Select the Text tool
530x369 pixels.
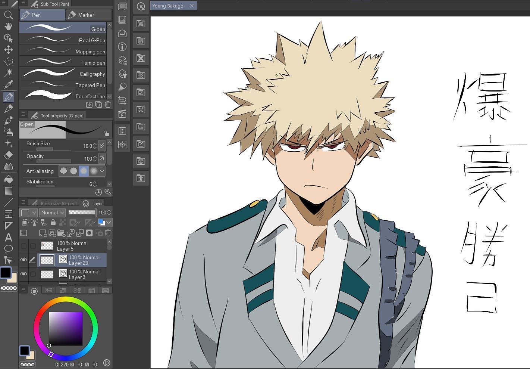8,238
